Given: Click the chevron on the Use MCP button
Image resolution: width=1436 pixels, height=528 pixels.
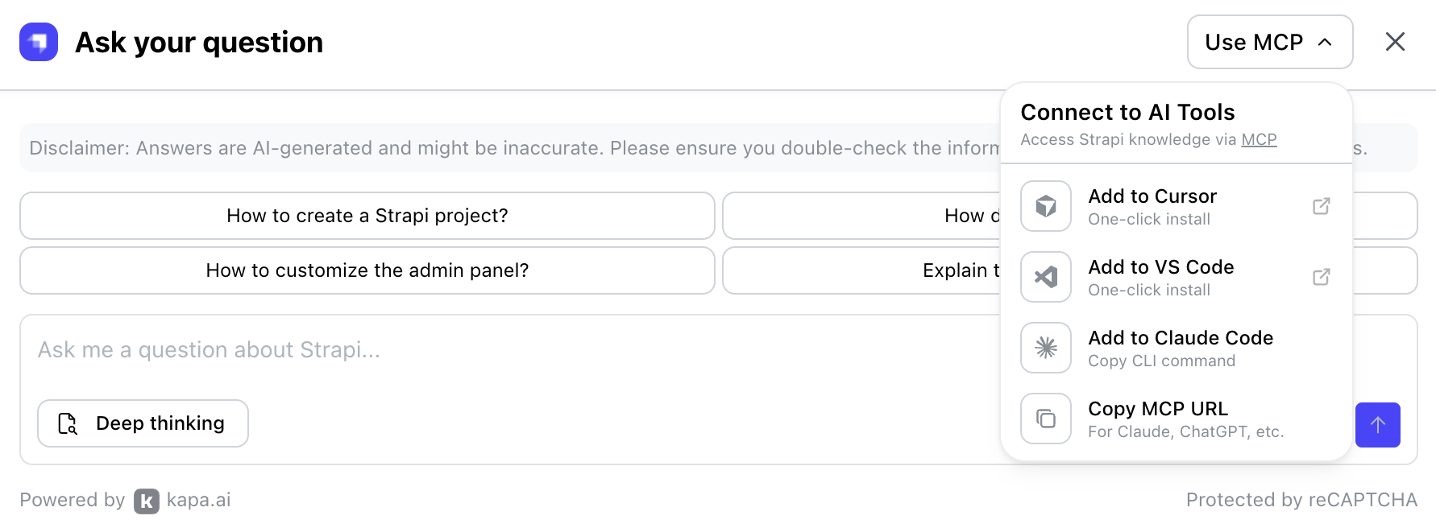Looking at the screenshot, I should pos(1325,42).
